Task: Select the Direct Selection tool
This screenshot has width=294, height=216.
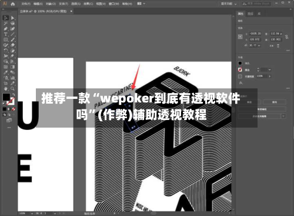Action: (x=12, y=18)
